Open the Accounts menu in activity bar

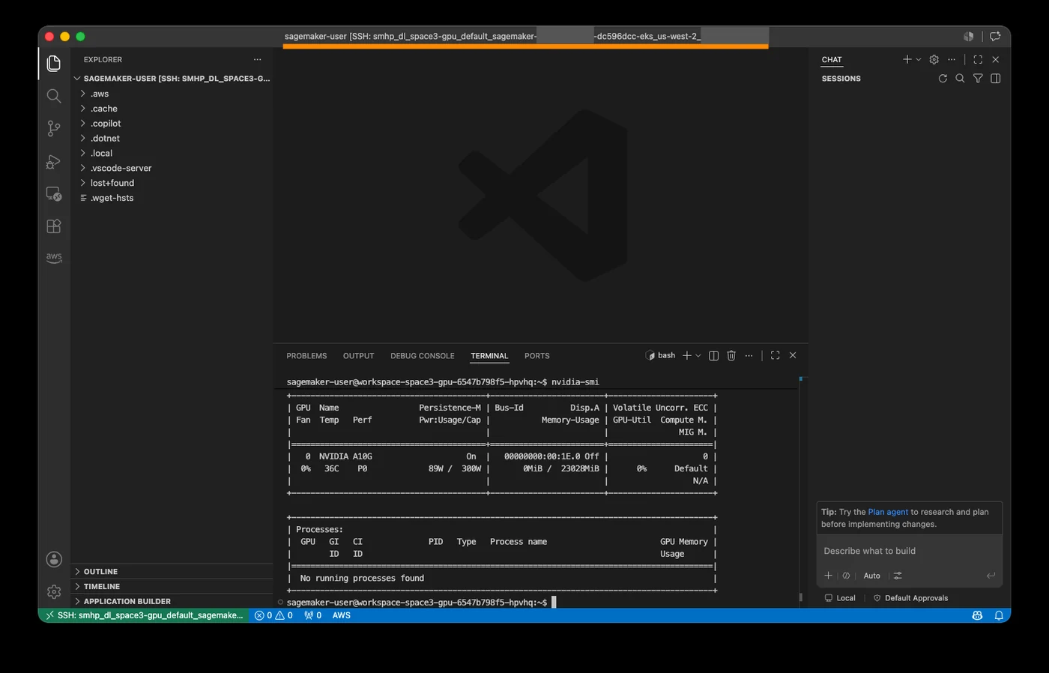pyautogui.click(x=54, y=559)
